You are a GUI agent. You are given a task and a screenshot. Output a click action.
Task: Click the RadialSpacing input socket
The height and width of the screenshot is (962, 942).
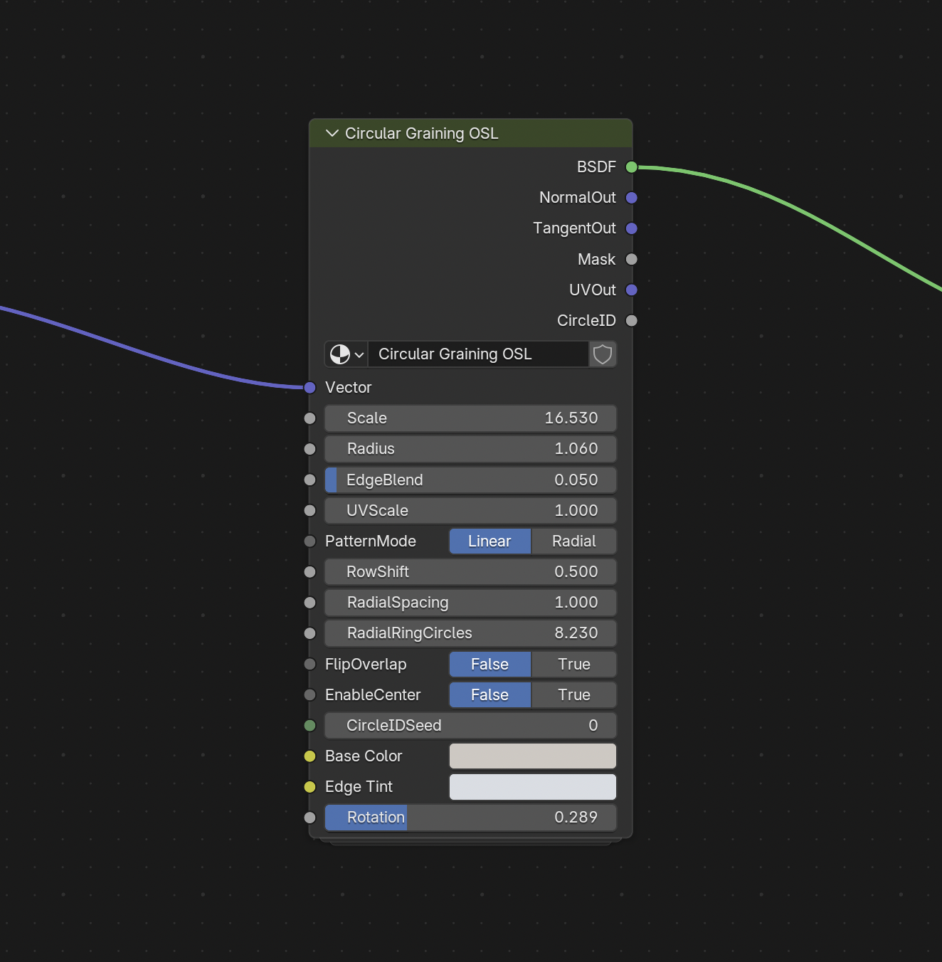tap(309, 602)
